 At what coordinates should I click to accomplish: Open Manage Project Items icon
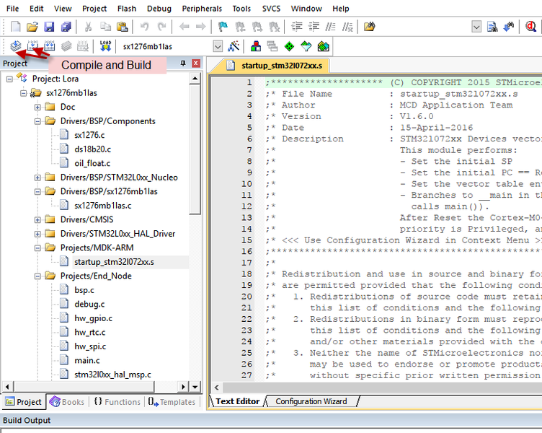(256, 46)
